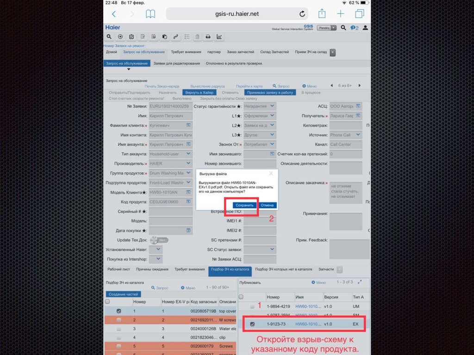Viewport: 474px width, 355px height.
Task: Click the paste clipboard toolbar icon
Action: click(x=164, y=37)
